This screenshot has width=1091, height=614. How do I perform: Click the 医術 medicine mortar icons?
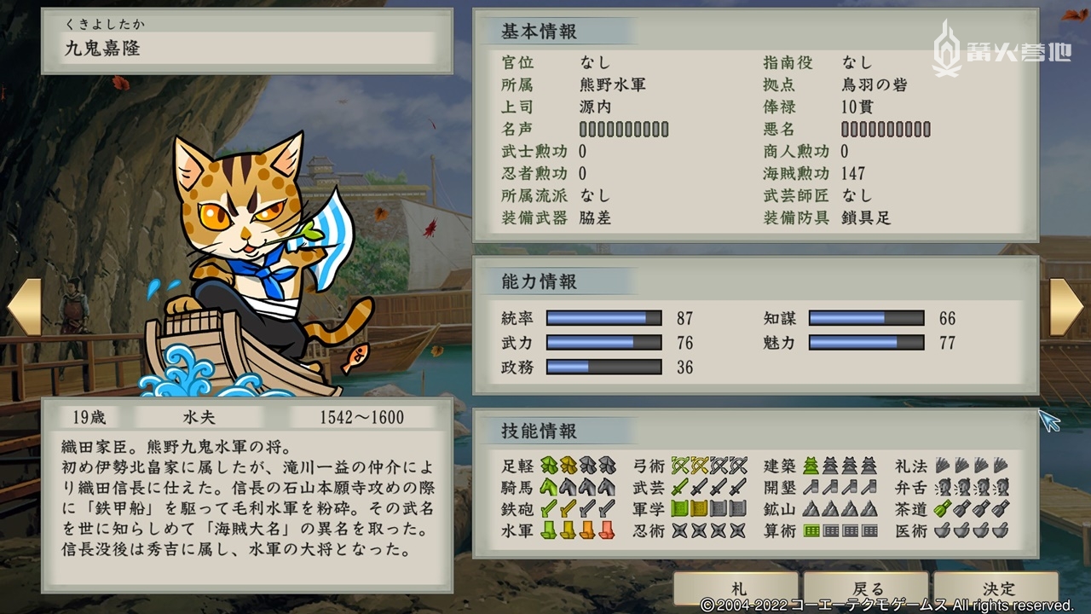click(972, 530)
